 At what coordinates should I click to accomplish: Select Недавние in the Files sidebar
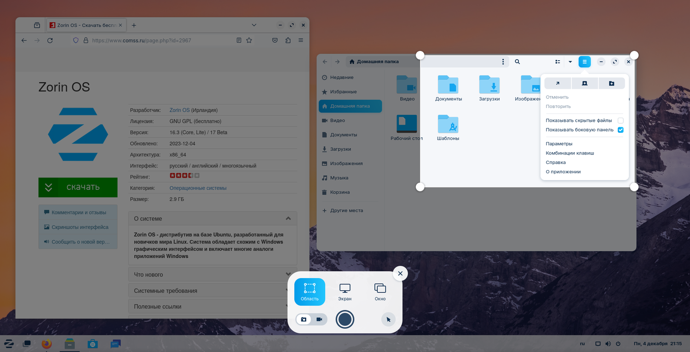(x=350, y=77)
